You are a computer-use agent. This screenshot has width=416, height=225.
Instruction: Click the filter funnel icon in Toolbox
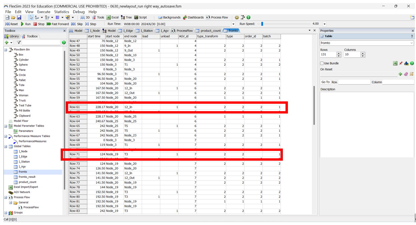[x=19, y=42]
